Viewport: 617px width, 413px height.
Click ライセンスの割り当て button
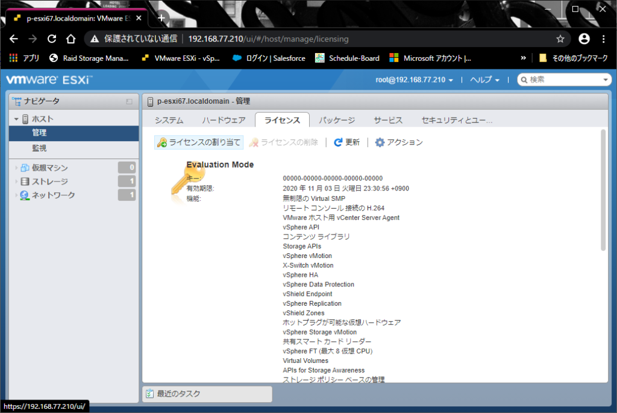click(x=199, y=142)
